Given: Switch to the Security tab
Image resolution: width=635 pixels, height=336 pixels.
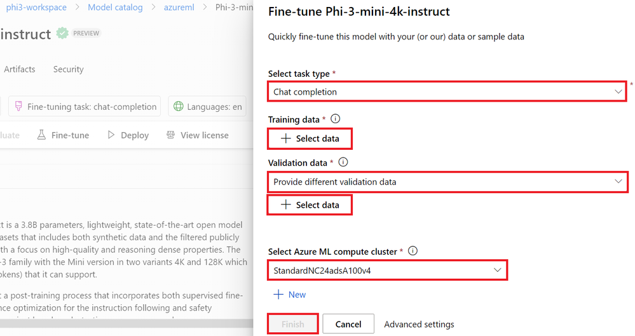Looking at the screenshot, I should pos(69,69).
